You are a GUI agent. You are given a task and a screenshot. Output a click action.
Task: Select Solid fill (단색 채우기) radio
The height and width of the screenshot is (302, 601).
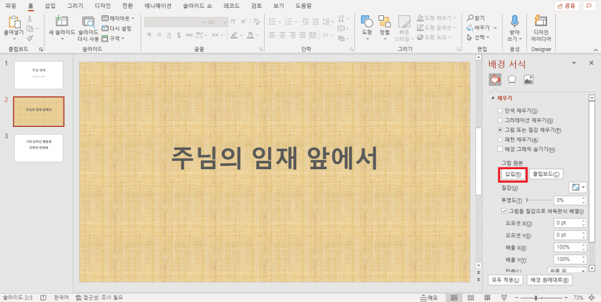pos(500,110)
